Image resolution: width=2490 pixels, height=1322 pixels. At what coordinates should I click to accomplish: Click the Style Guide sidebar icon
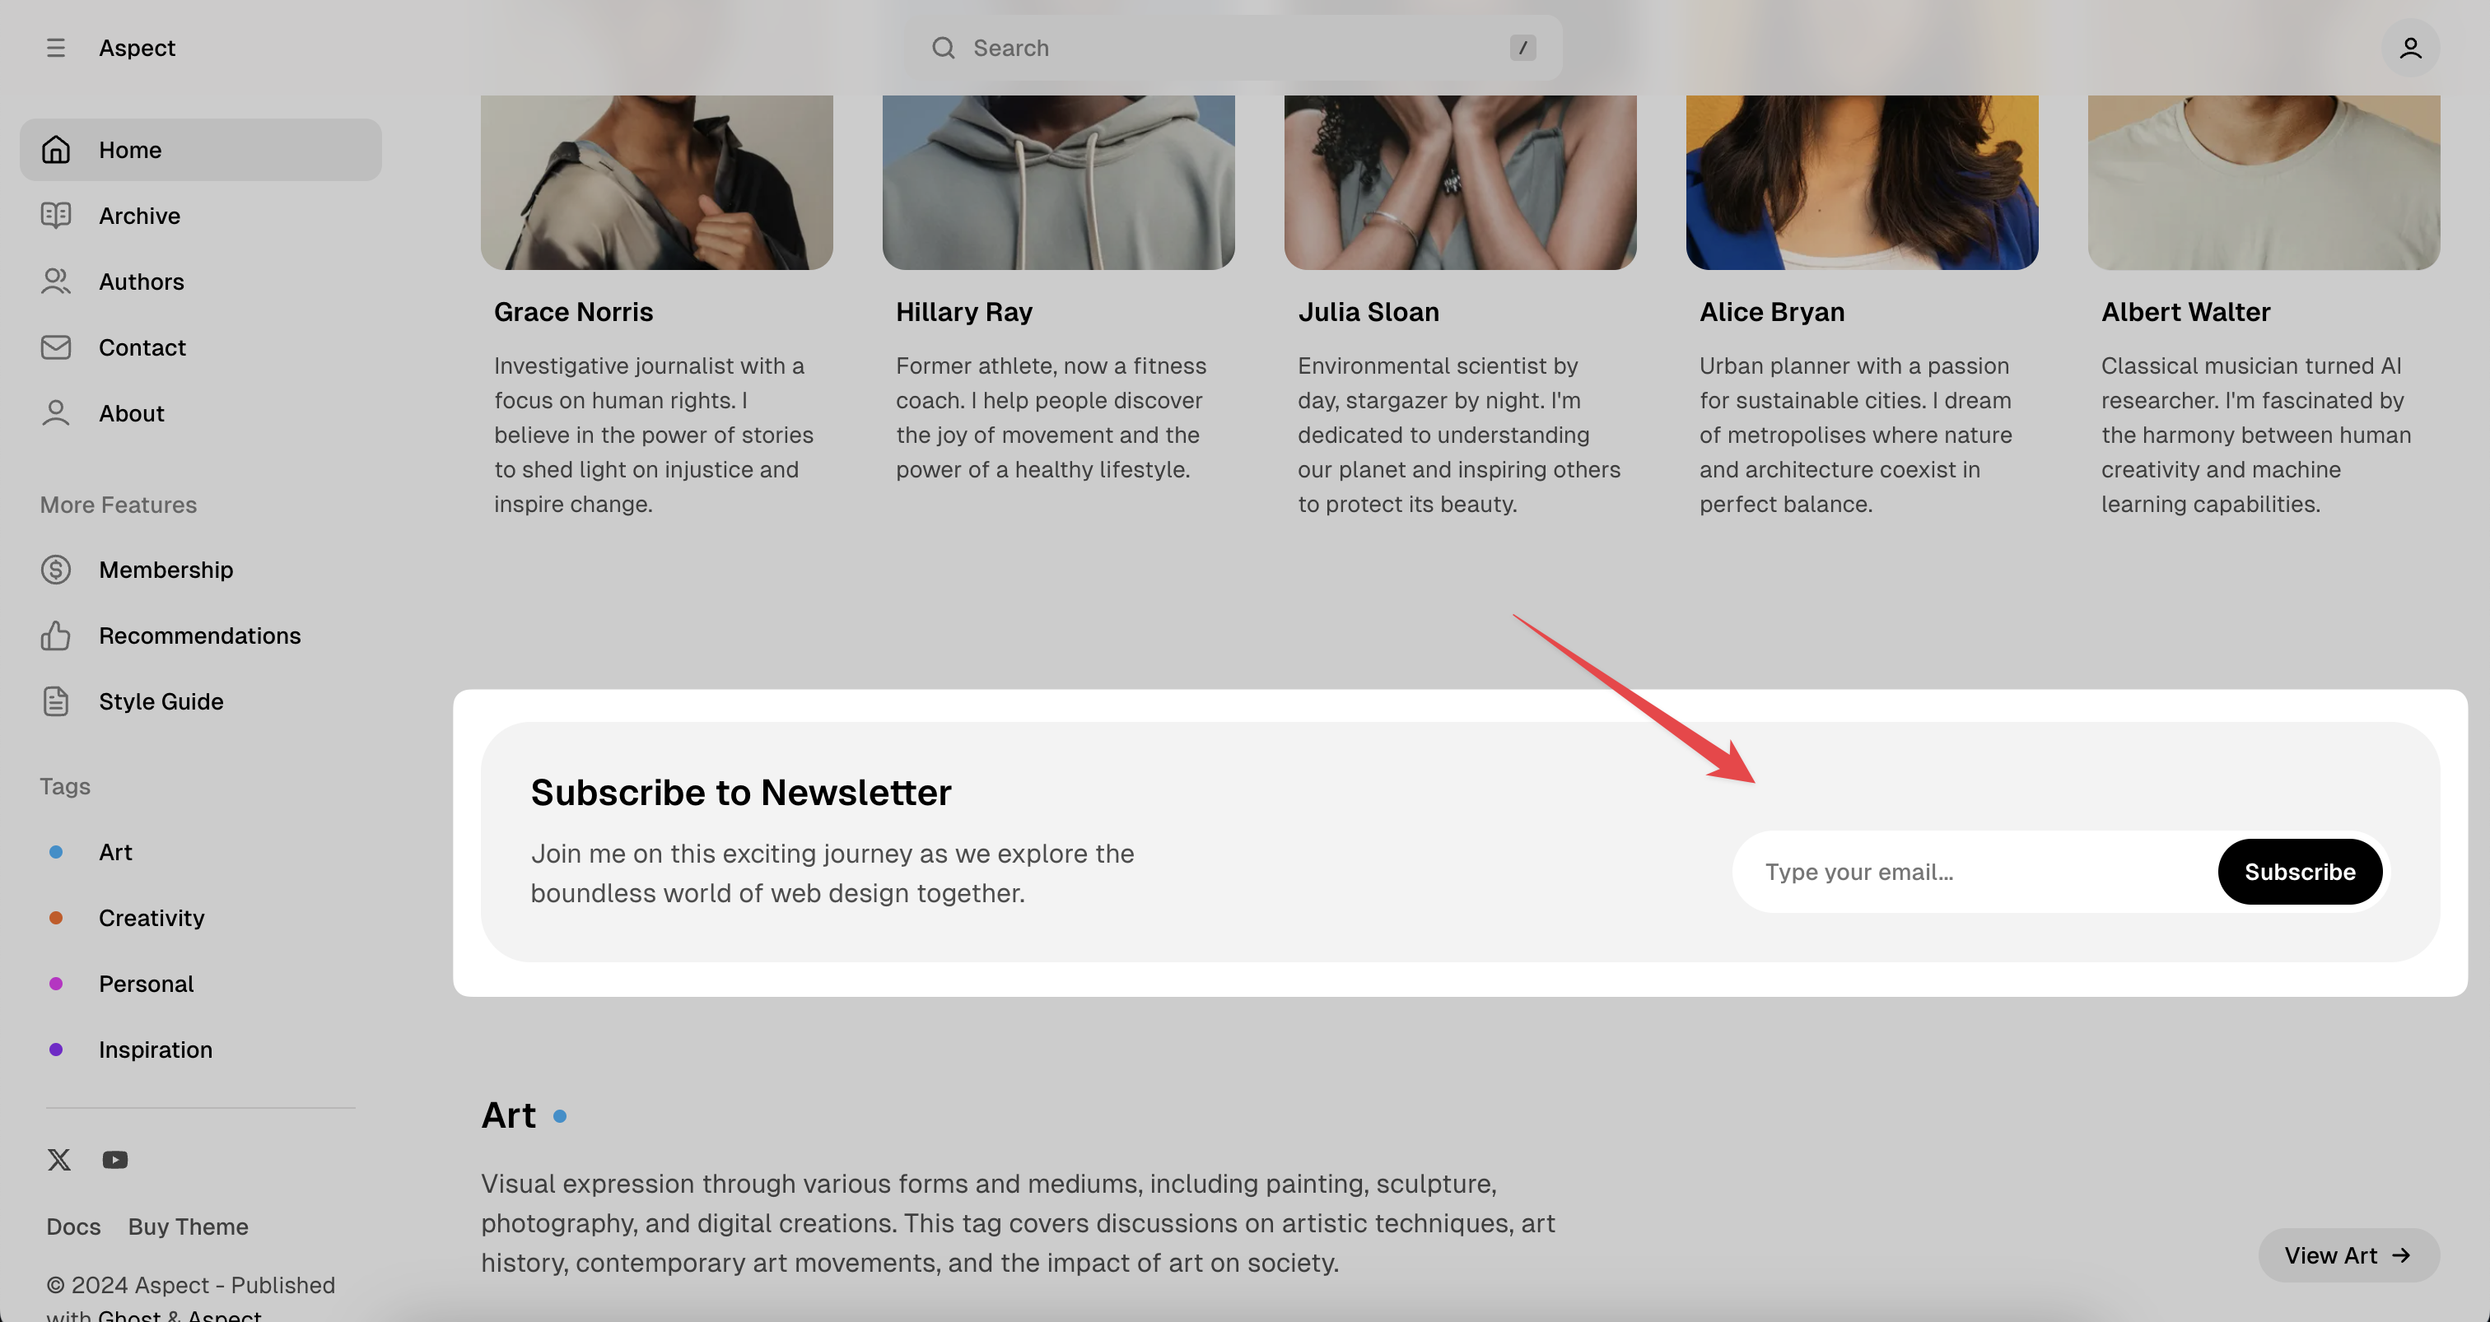pos(54,700)
